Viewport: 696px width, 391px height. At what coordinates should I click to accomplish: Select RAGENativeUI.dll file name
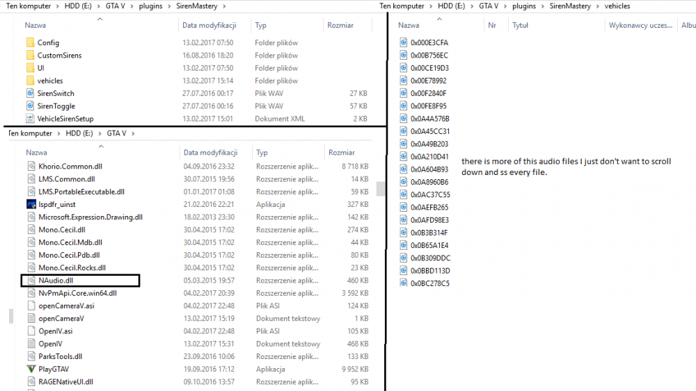click(x=65, y=382)
